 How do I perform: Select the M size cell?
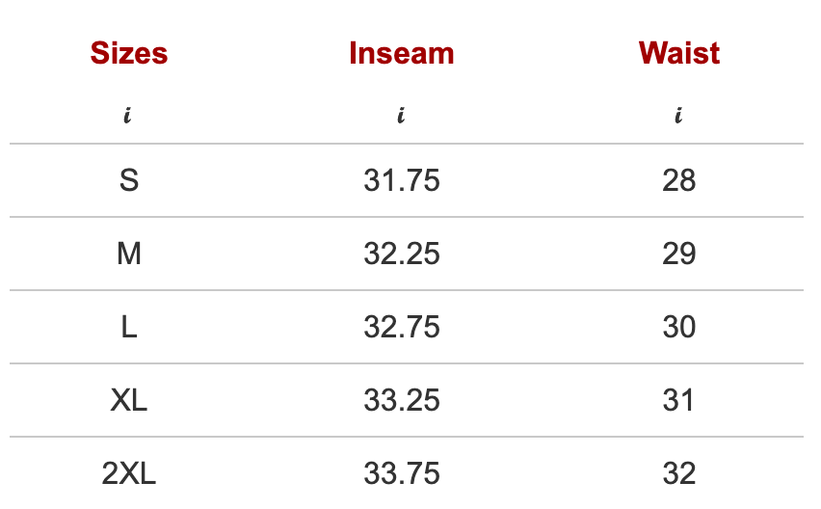(129, 254)
